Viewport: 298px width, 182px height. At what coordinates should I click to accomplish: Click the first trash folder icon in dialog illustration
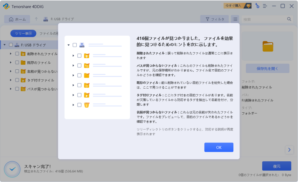87,55
